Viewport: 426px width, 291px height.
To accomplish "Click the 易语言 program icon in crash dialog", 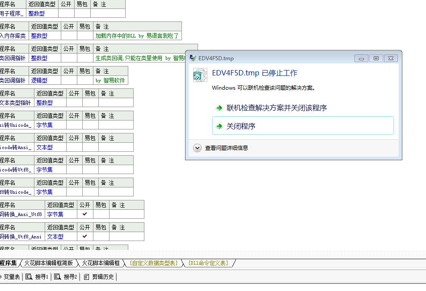I will pos(200,75).
